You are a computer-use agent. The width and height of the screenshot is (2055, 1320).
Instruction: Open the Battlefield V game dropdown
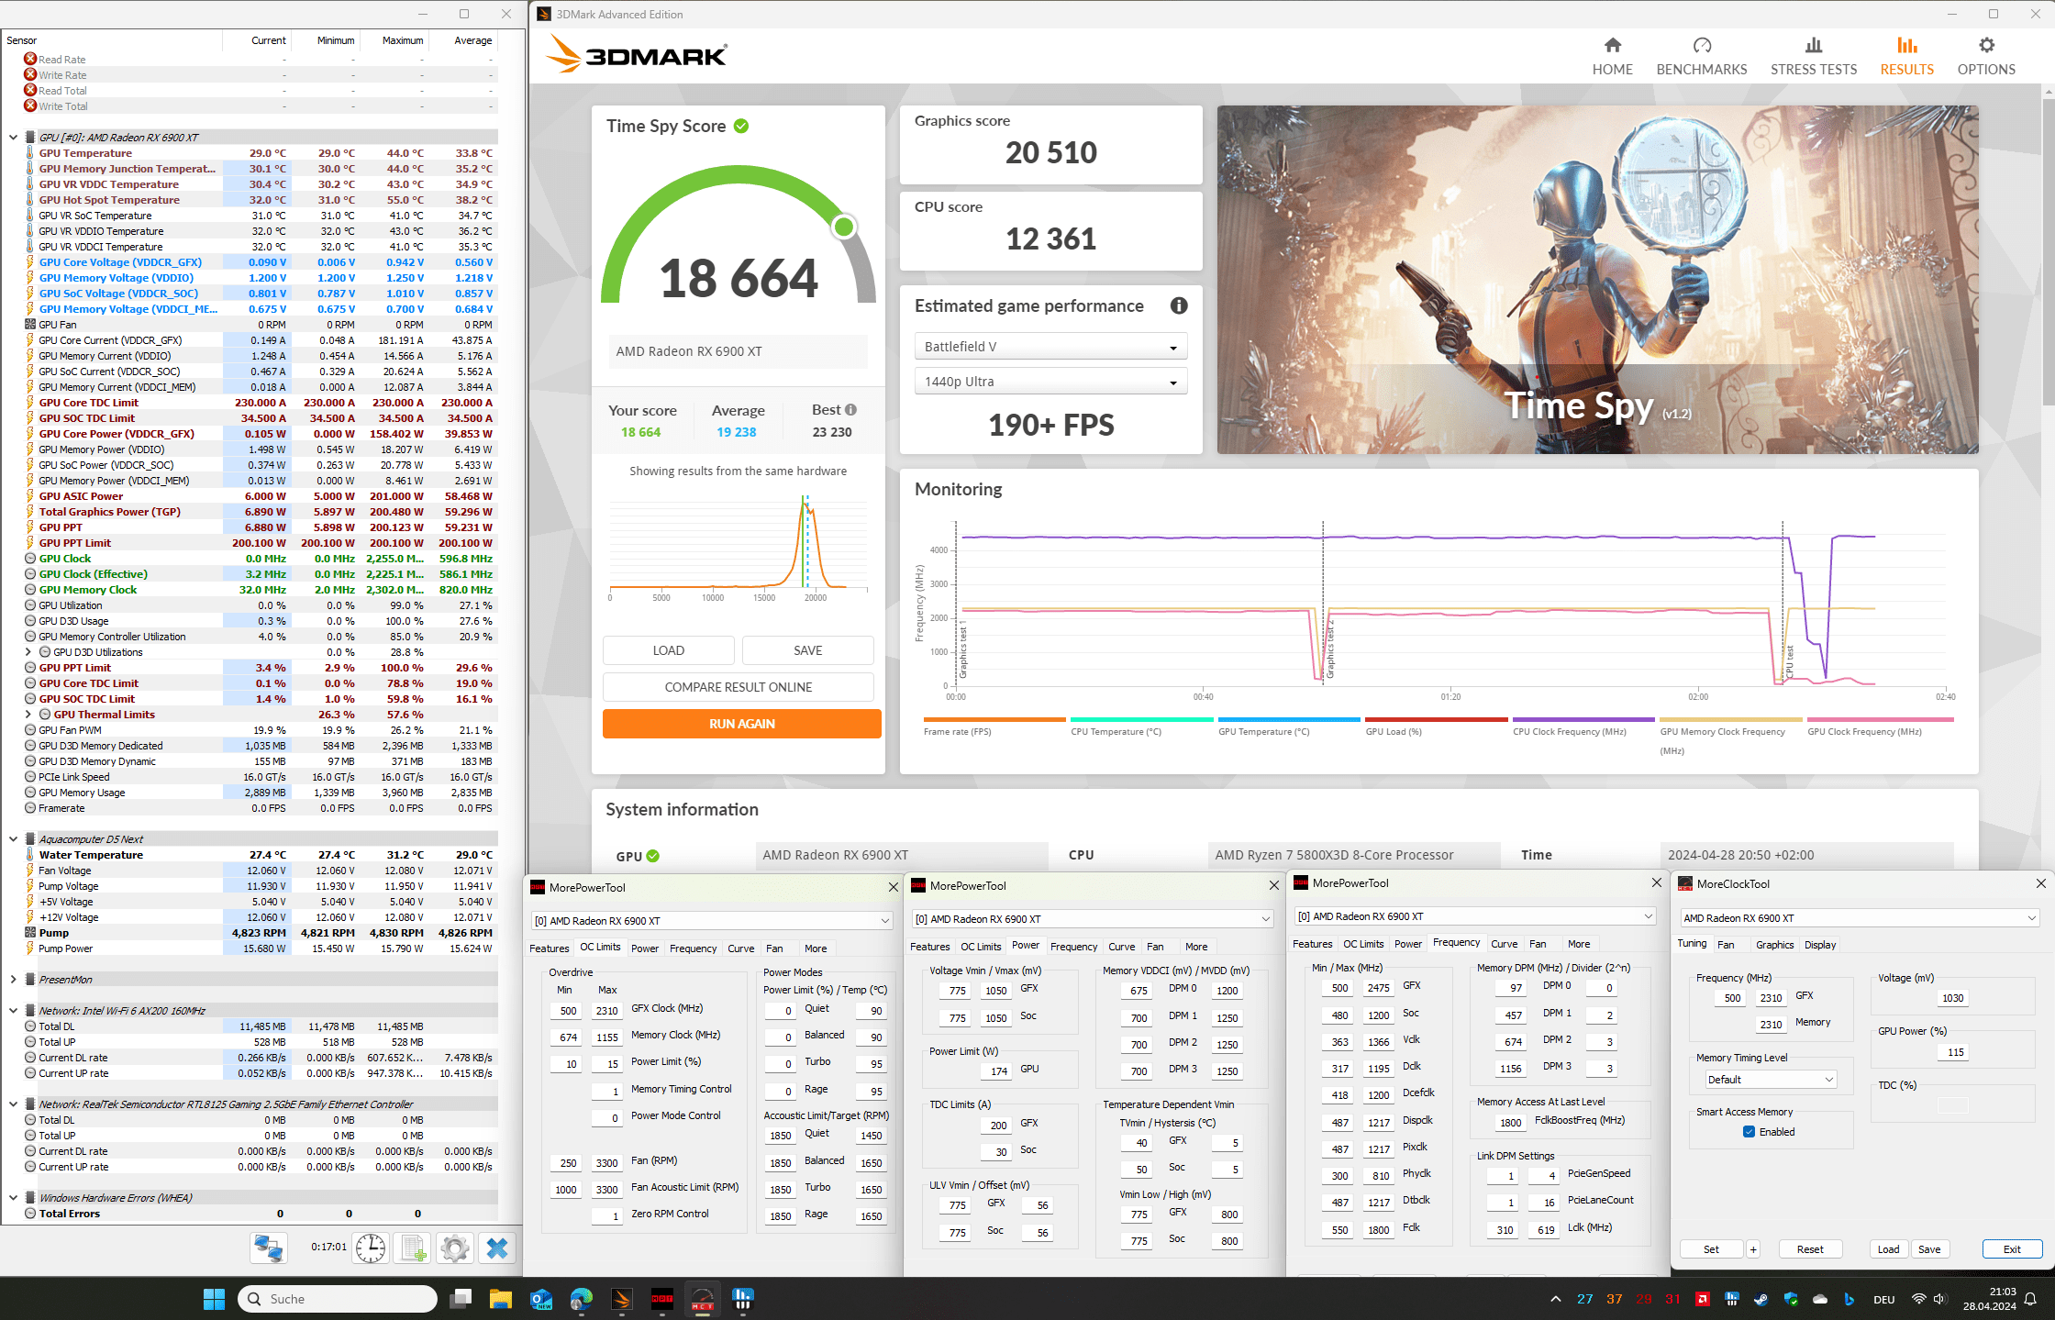click(x=1050, y=347)
